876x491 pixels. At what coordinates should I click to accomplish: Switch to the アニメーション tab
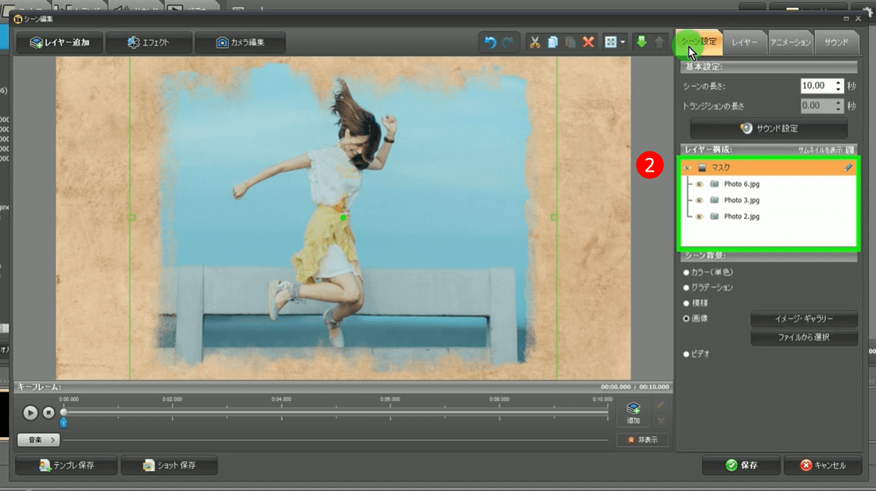point(790,42)
